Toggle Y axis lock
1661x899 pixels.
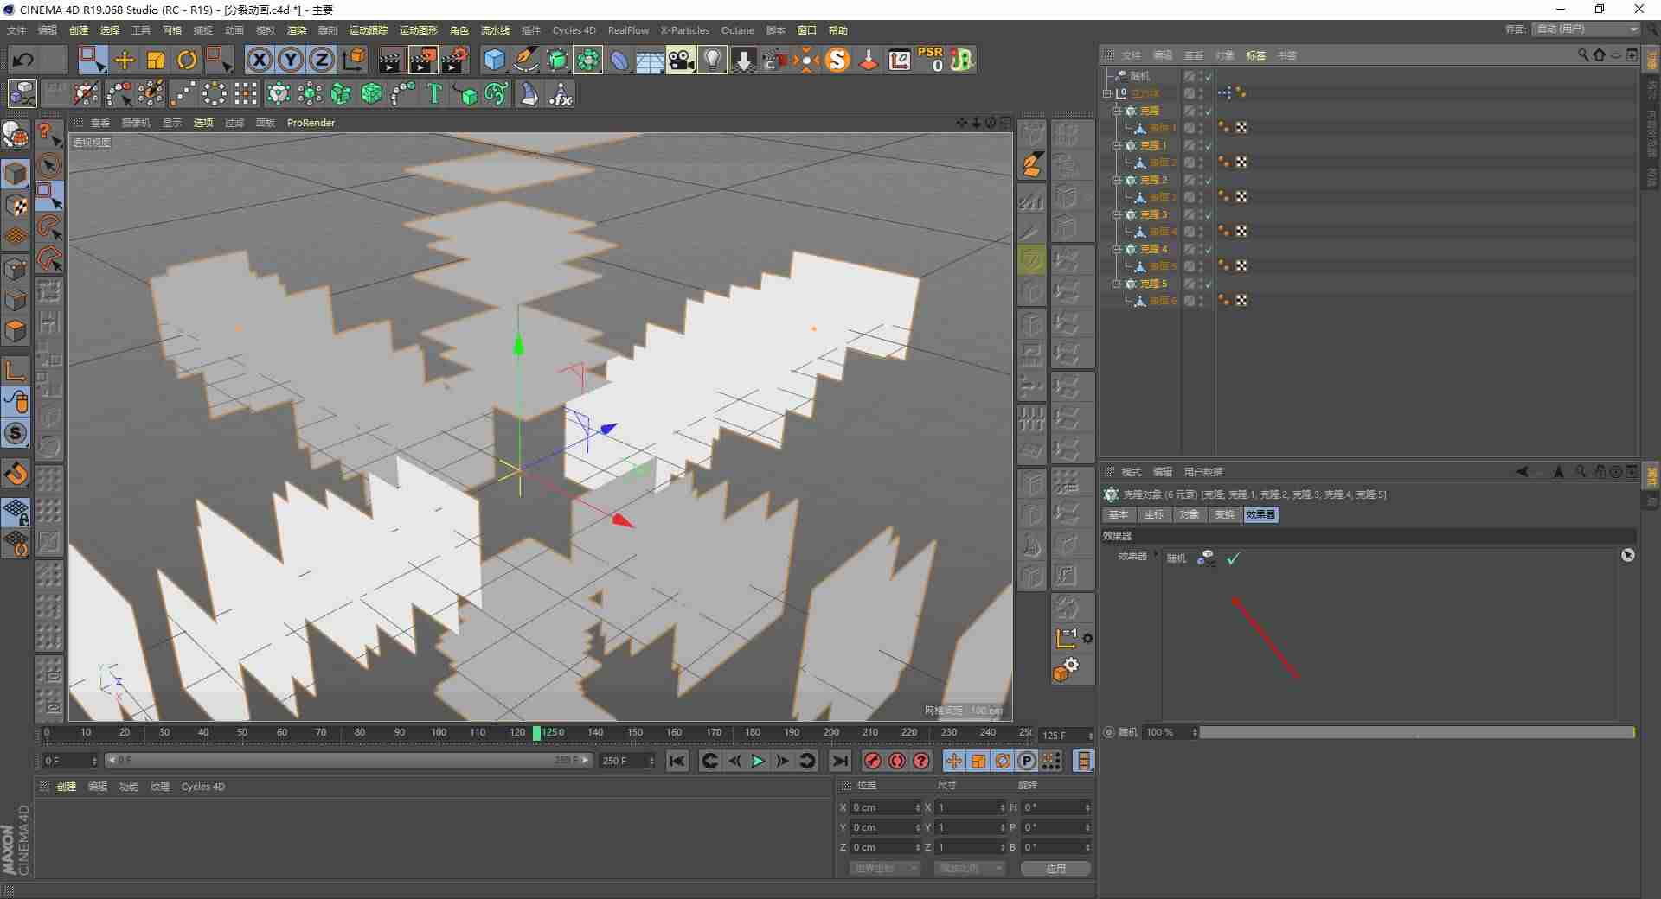pyautogui.click(x=291, y=60)
